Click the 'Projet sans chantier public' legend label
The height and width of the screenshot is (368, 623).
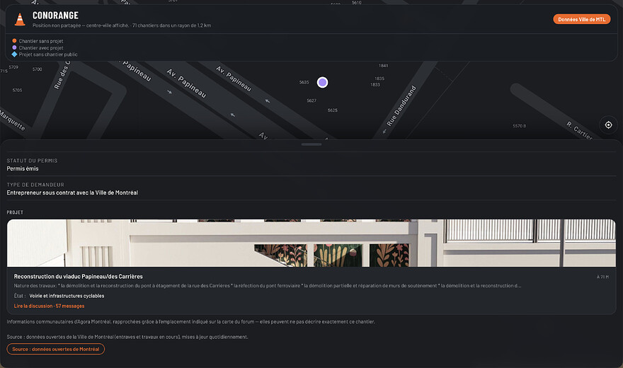48,54
